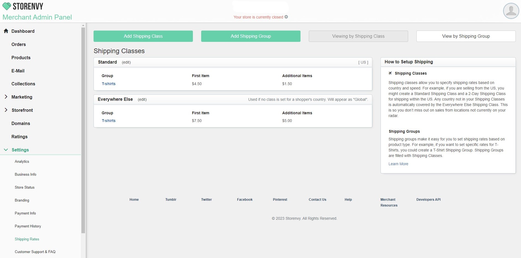The image size is (521, 258).
Task: Edit the Standard shipping class
Action: pos(126,62)
